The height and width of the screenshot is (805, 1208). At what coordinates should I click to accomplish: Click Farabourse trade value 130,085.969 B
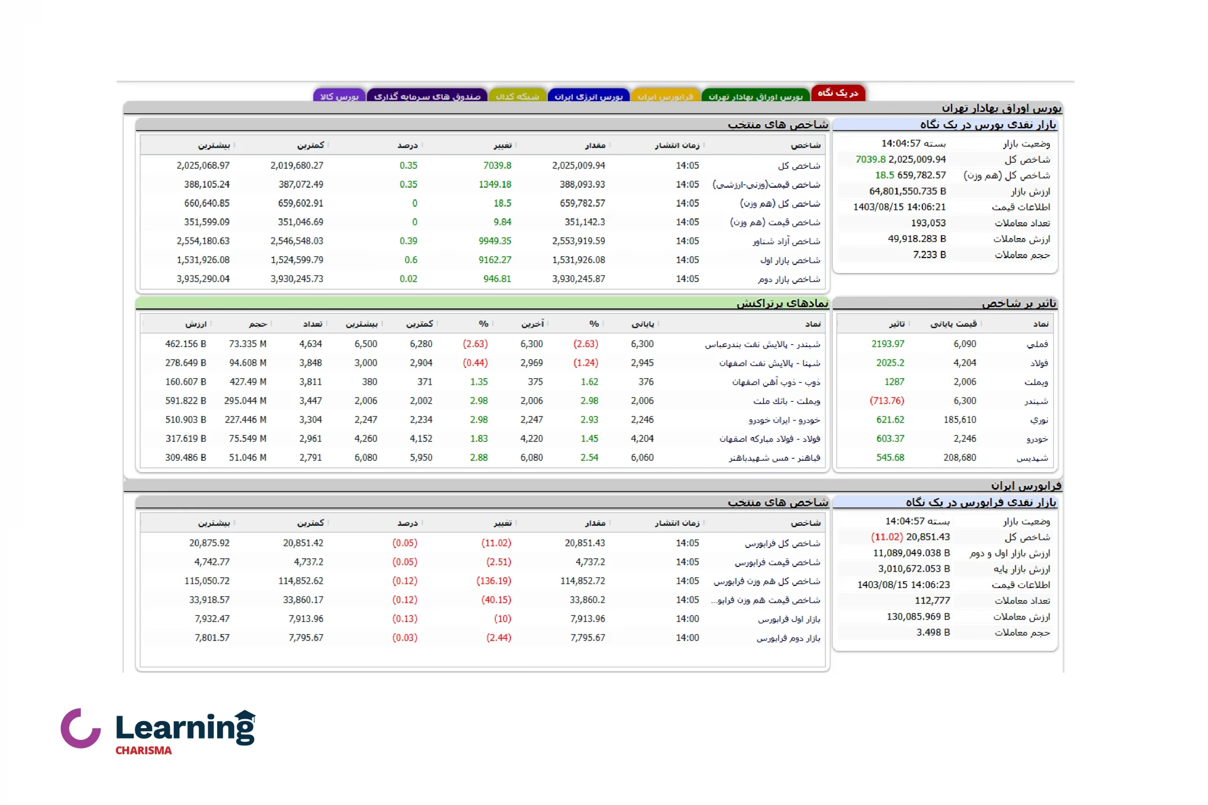click(918, 616)
